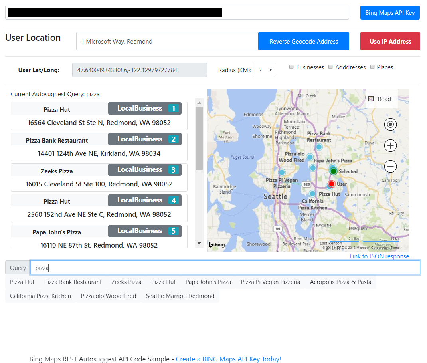Click the Bing logo on the map
This screenshot has height=363, width=427.
(x=217, y=244)
